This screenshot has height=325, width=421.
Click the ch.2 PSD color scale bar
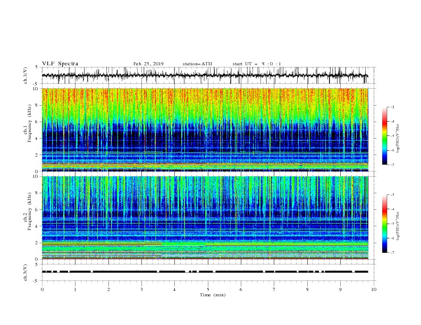tap(385, 224)
